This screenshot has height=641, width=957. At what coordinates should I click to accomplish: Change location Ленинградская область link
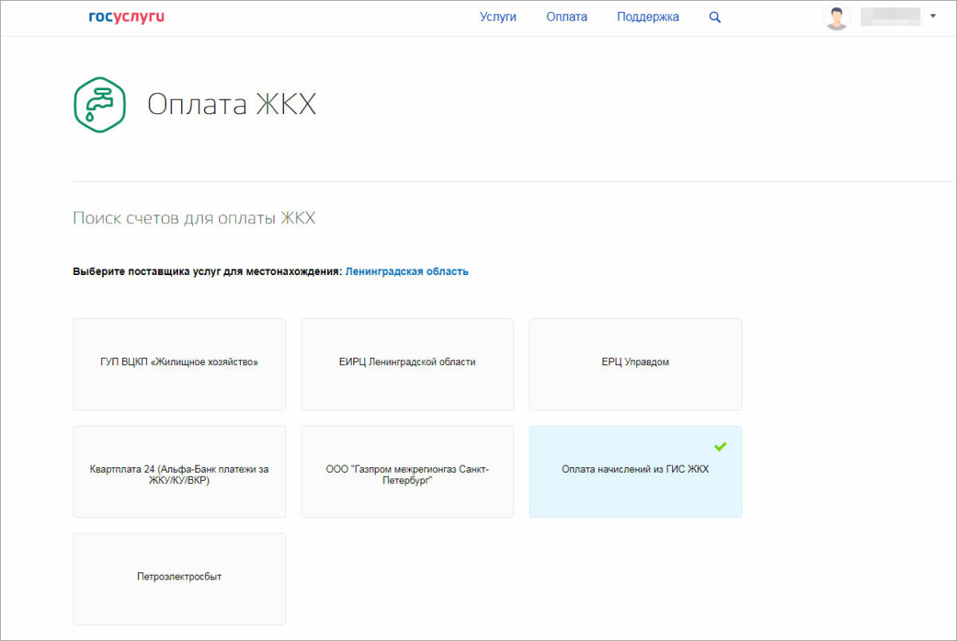tap(407, 271)
